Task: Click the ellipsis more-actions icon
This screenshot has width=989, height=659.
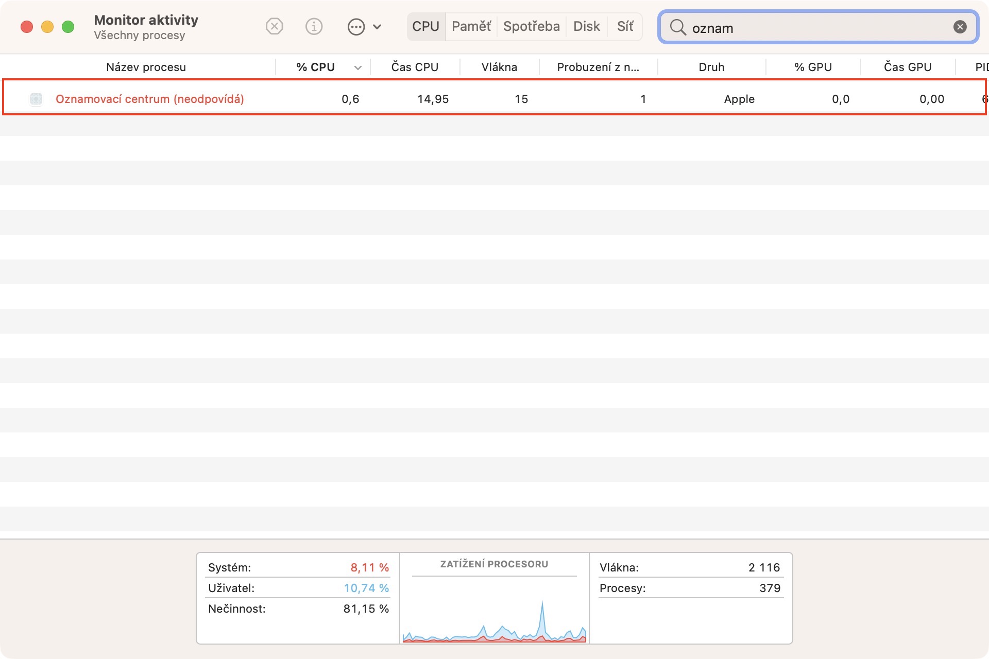Action: click(x=356, y=27)
